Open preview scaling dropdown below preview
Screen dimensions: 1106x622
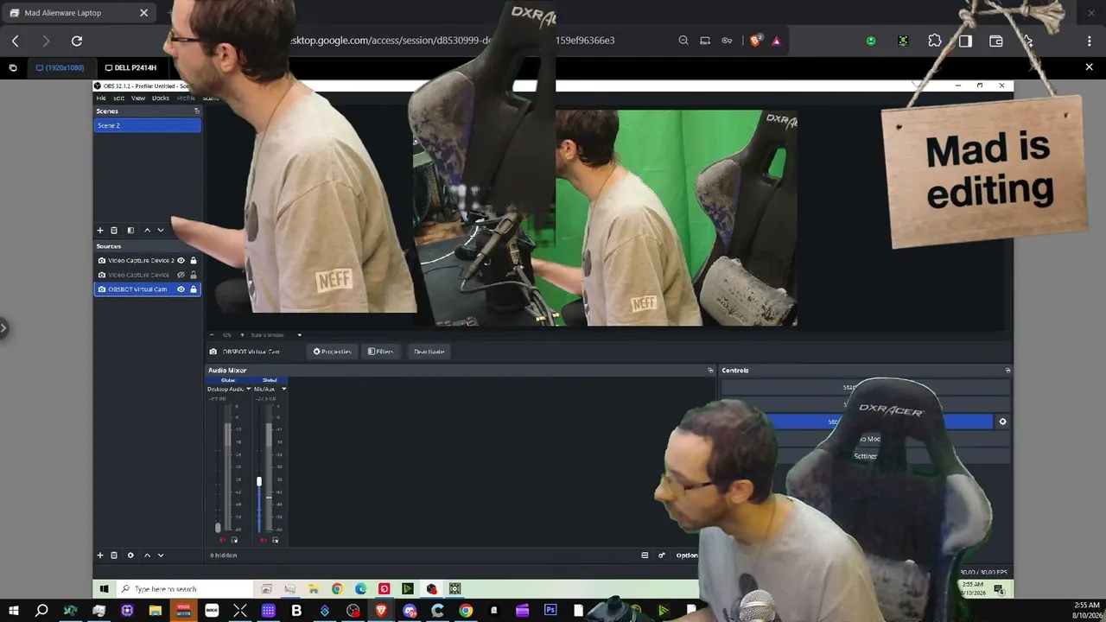299,335
